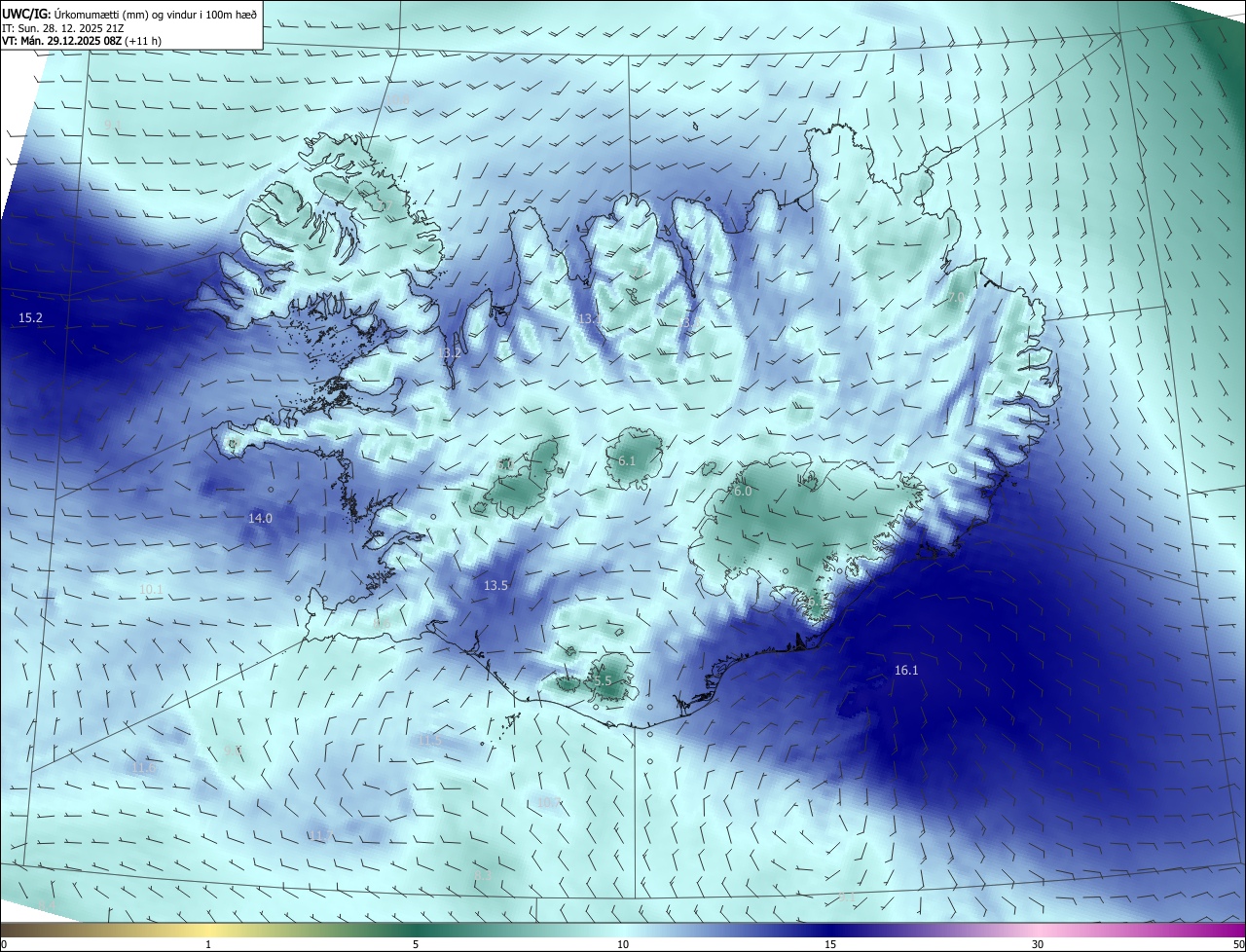Image resolution: width=1246 pixels, height=952 pixels.
Task: Select the 10.1 value label west of Reykjanes
Action: [x=151, y=590]
